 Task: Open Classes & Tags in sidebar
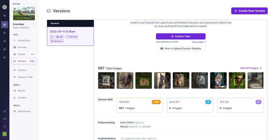pos(25,77)
